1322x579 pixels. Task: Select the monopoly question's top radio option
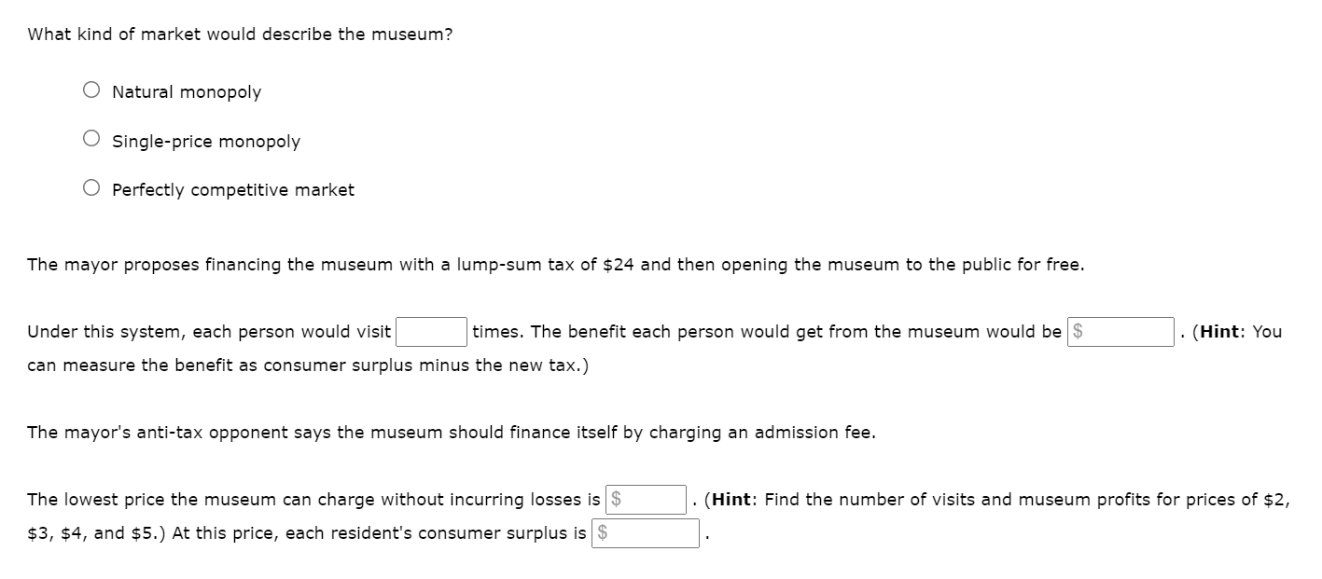pos(90,89)
